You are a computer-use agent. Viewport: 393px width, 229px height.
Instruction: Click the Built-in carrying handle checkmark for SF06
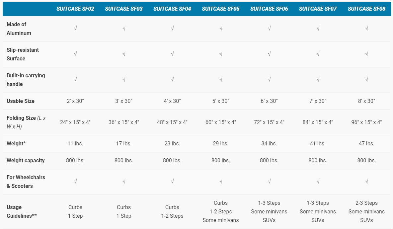pos(269,80)
